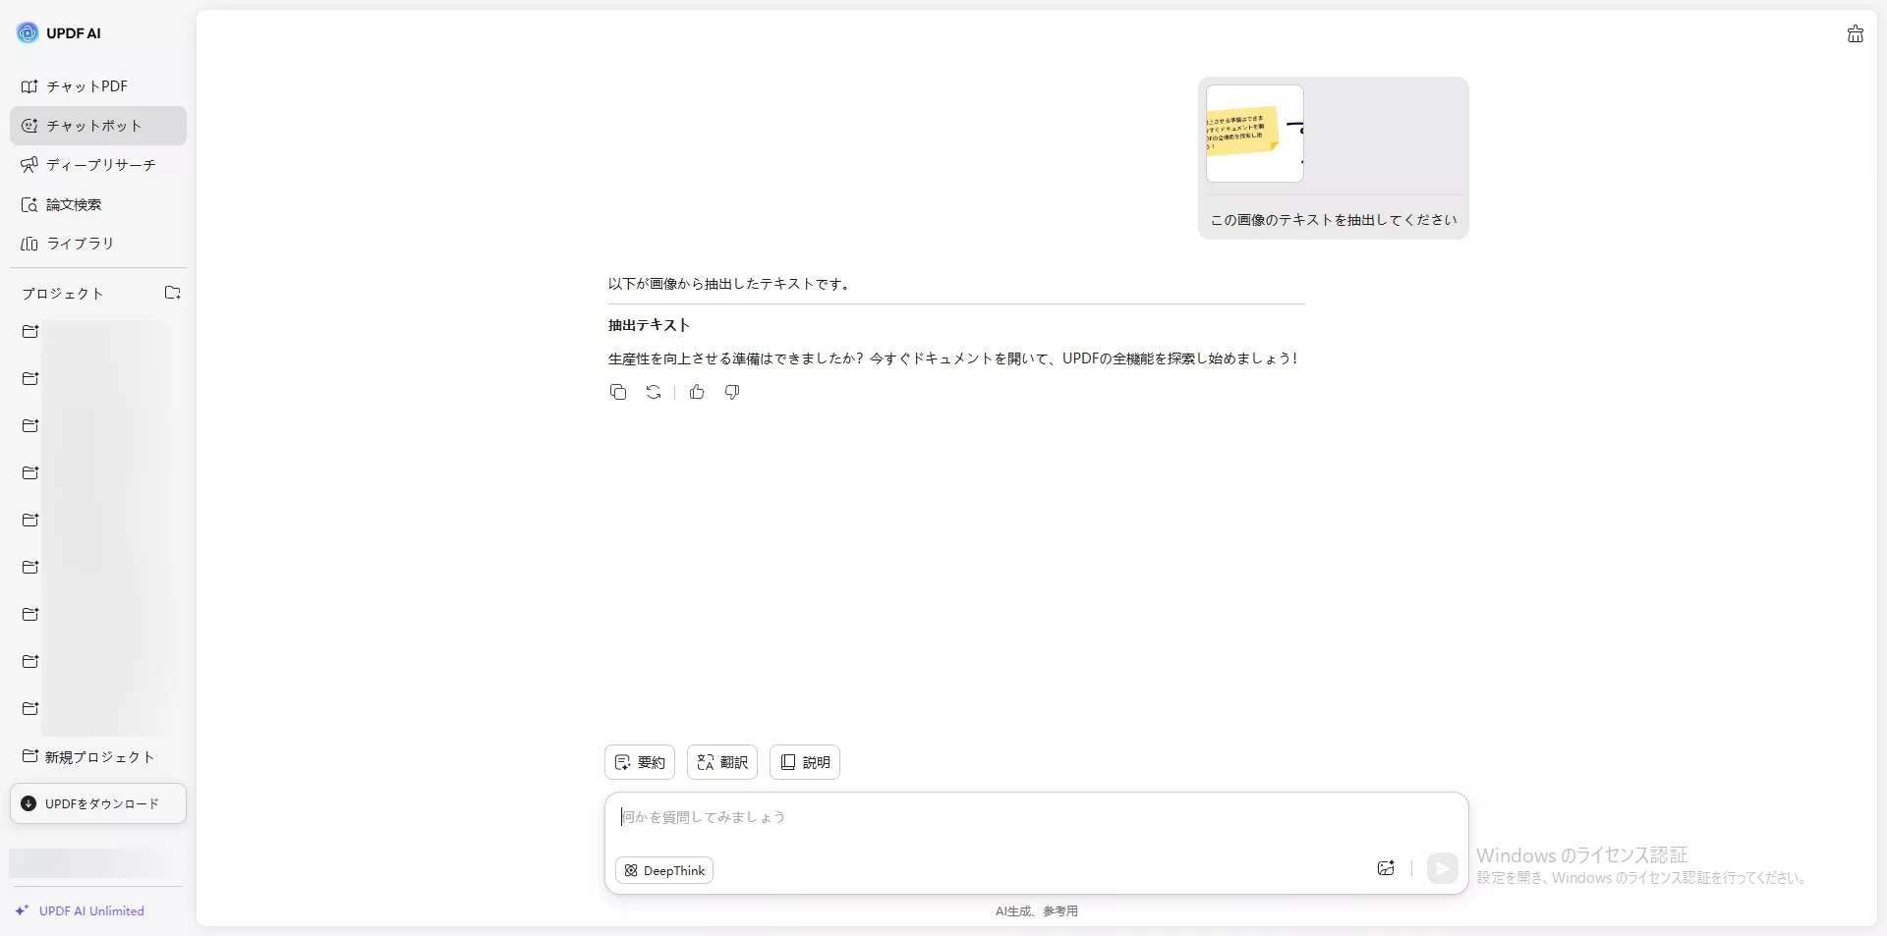Click the user message この画像のテキストを抽出してください
This screenshot has height=936, width=1887.
click(1334, 220)
